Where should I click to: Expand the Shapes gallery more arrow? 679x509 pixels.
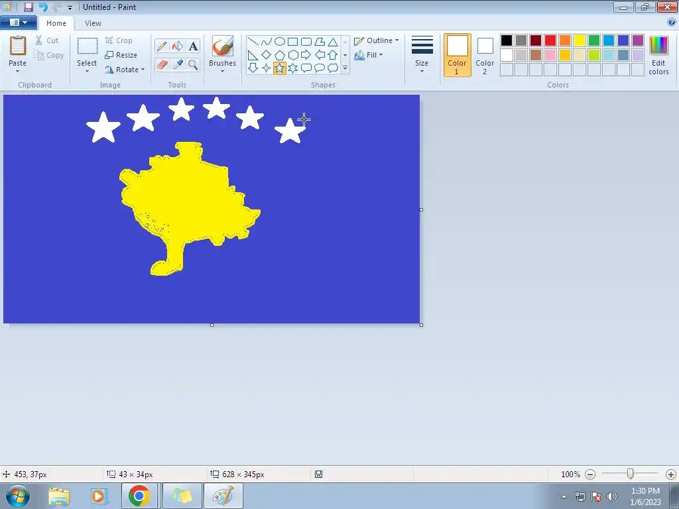pos(345,68)
